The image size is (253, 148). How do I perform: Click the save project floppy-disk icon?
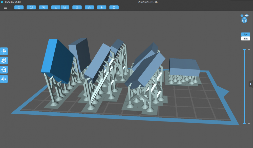[x=31, y=7]
